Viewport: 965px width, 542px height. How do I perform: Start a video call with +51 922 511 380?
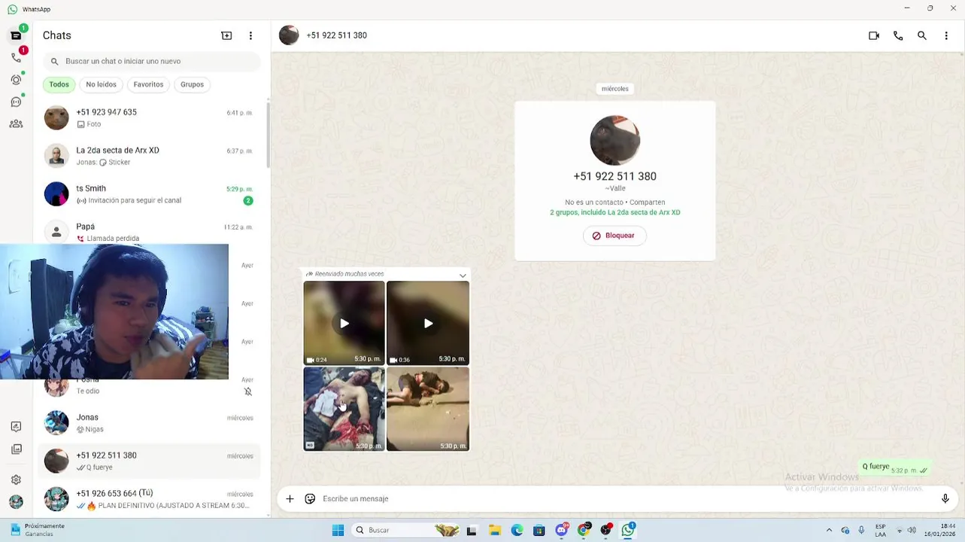[x=874, y=35]
